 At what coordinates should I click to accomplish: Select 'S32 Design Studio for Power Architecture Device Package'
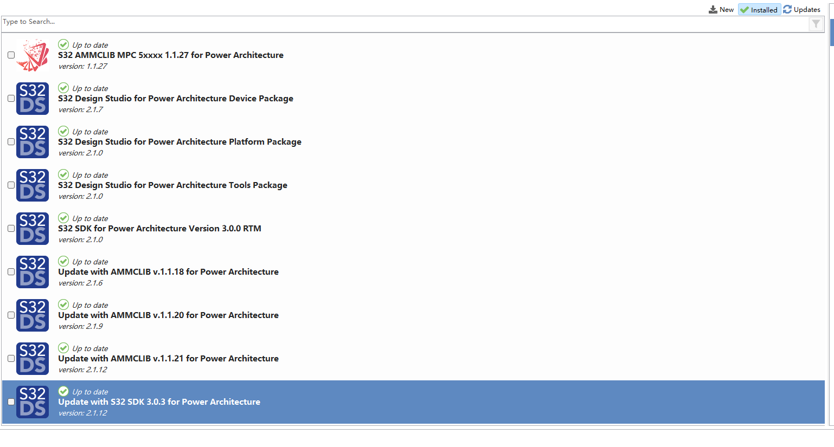pos(176,99)
